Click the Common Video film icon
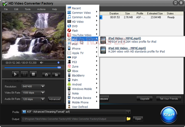Screen dimensions: 185x127 (69, 13)
